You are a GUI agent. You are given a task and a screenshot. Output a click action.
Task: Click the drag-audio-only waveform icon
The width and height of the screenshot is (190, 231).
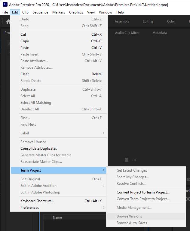134,160
